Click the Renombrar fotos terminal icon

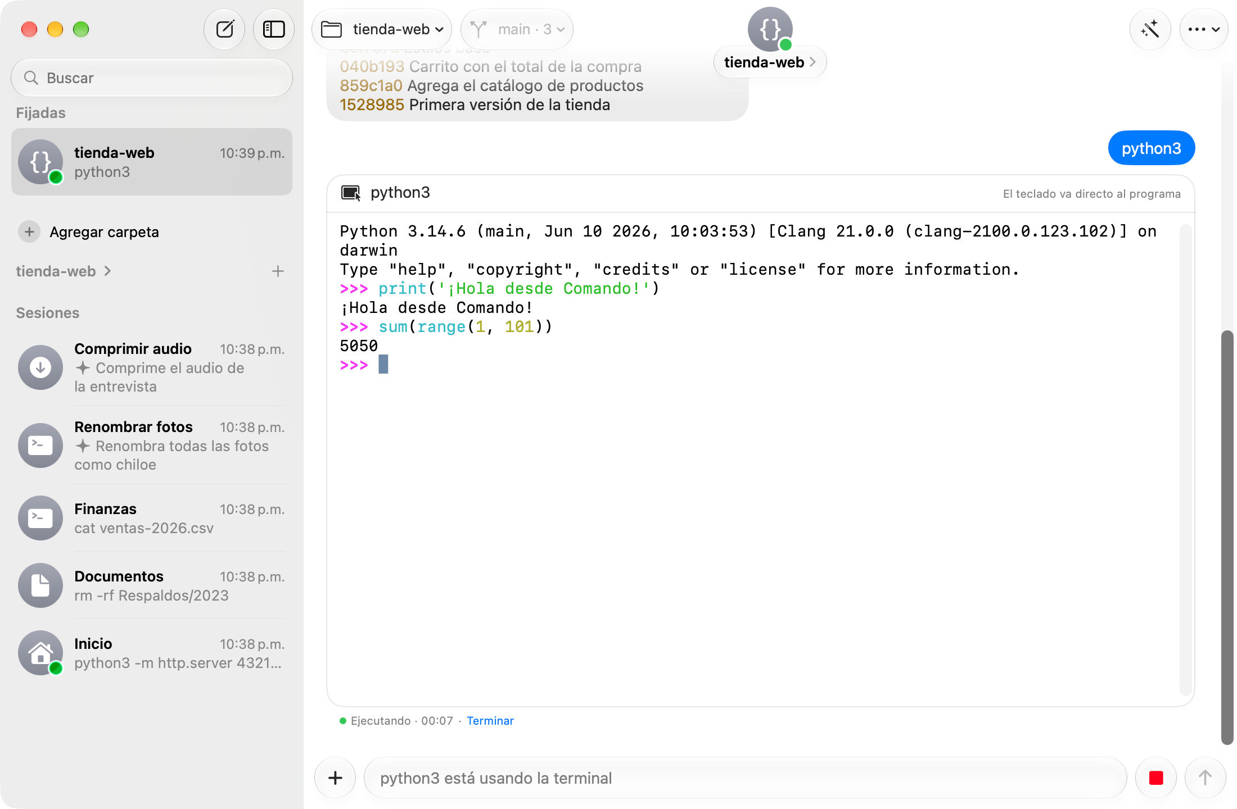[x=40, y=446]
